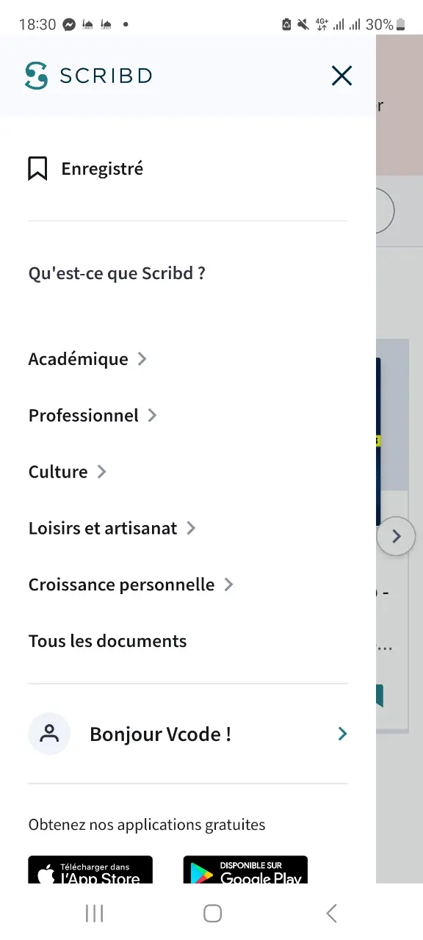Tap the Android back navigation icon

[331, 913]
